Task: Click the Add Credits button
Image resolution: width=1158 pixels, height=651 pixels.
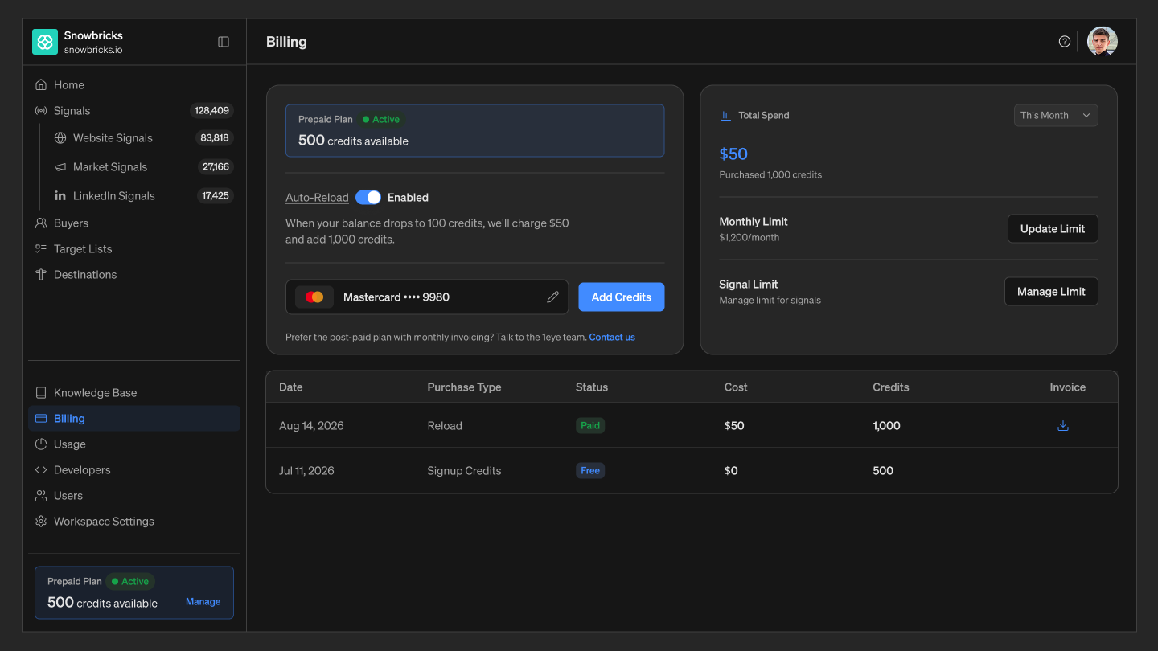Action: [622, 297]
